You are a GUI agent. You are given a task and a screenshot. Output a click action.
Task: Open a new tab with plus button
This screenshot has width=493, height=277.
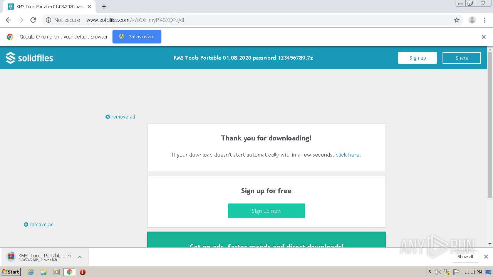(104, 7)
